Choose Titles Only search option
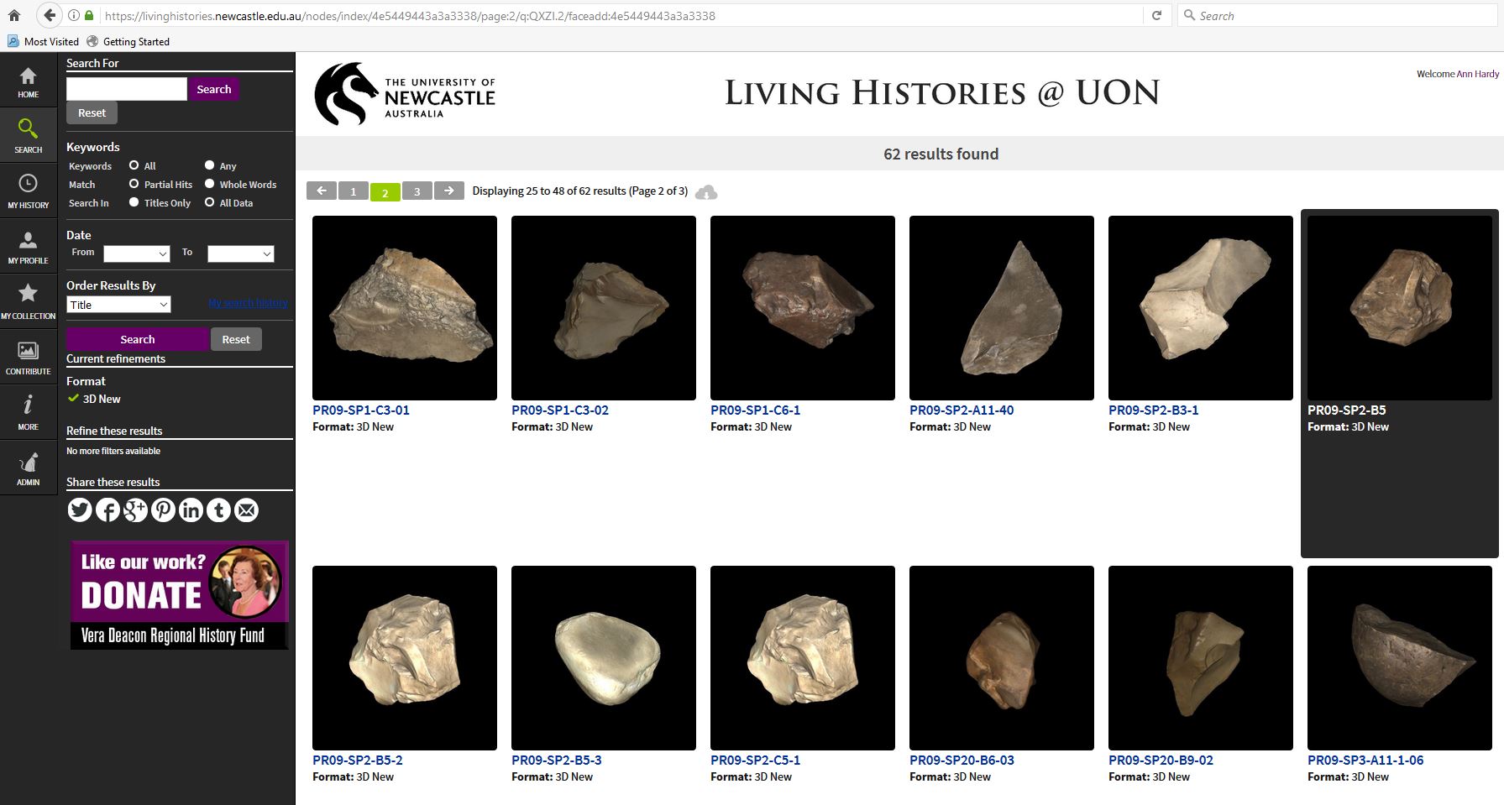Screen dimensions: 1504x805 (x=134, y=202)
